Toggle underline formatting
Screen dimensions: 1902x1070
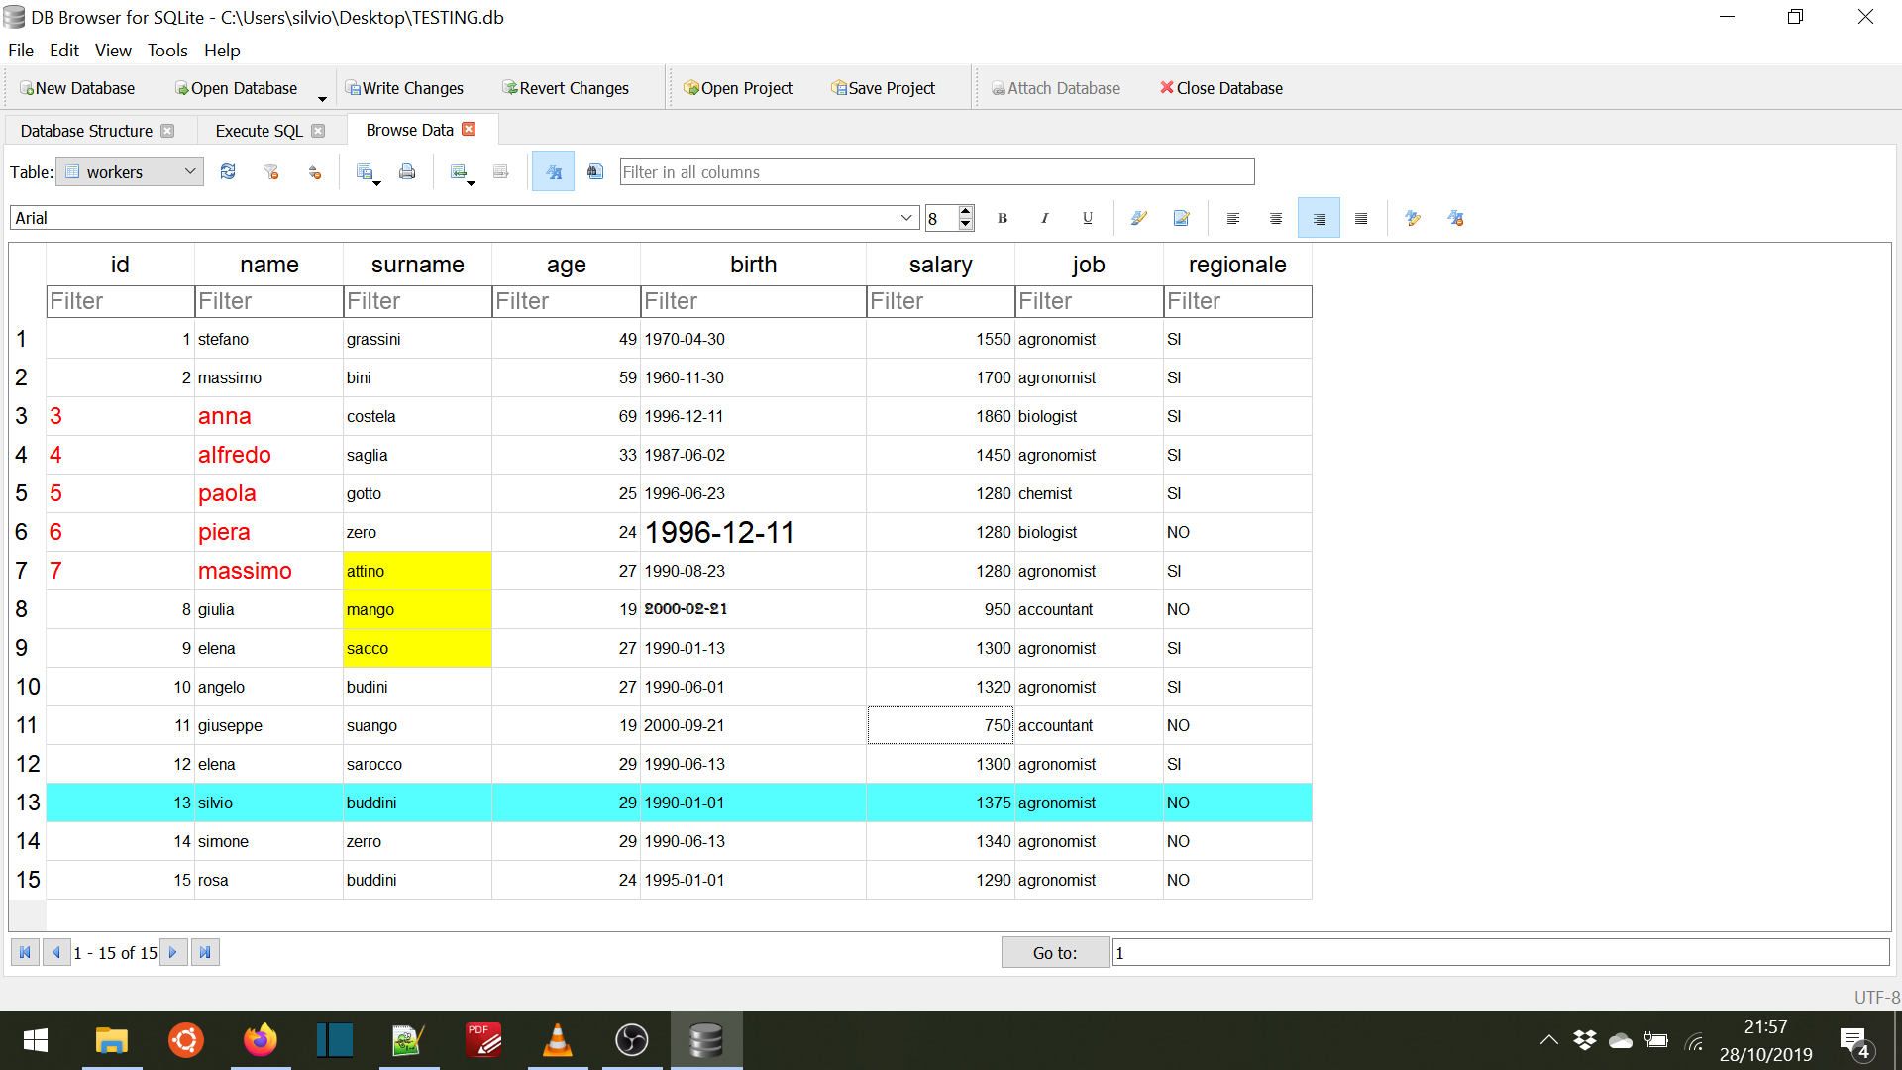pyautogui.click(x=1087, y=218)
